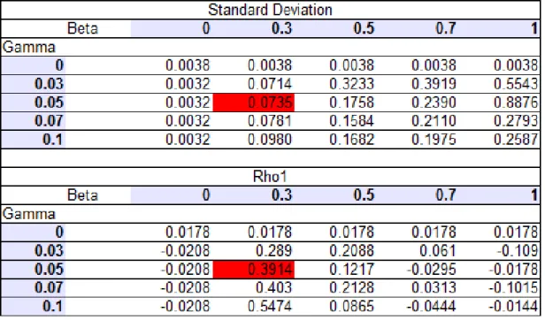Select the Rho1 title cell
The width and height of the screenshot is (545, 320).
270,177
